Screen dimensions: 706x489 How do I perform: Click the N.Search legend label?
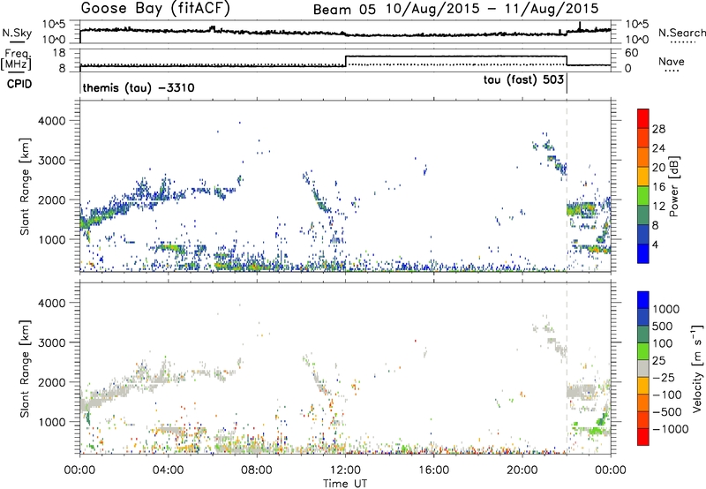[682, 33]
